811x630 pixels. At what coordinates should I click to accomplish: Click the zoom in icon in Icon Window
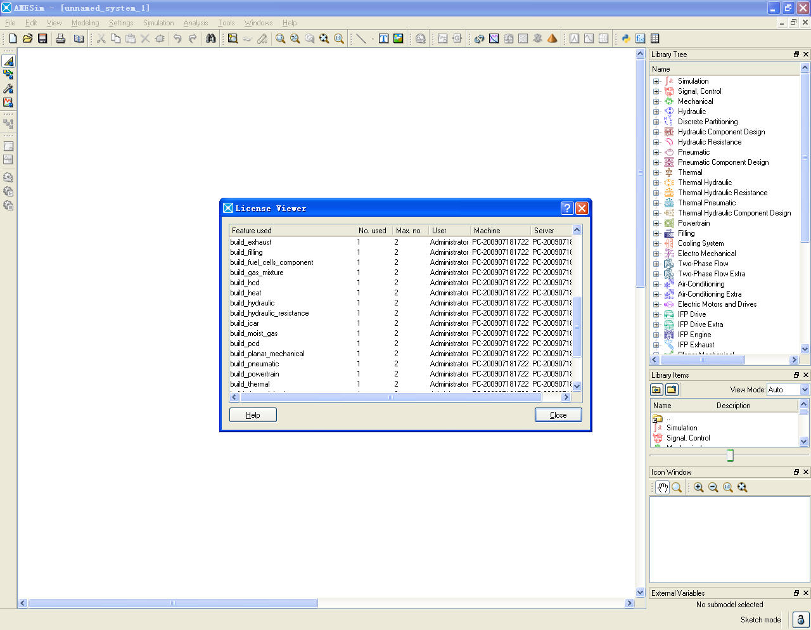pyautogui.click(x=698, y=487)
